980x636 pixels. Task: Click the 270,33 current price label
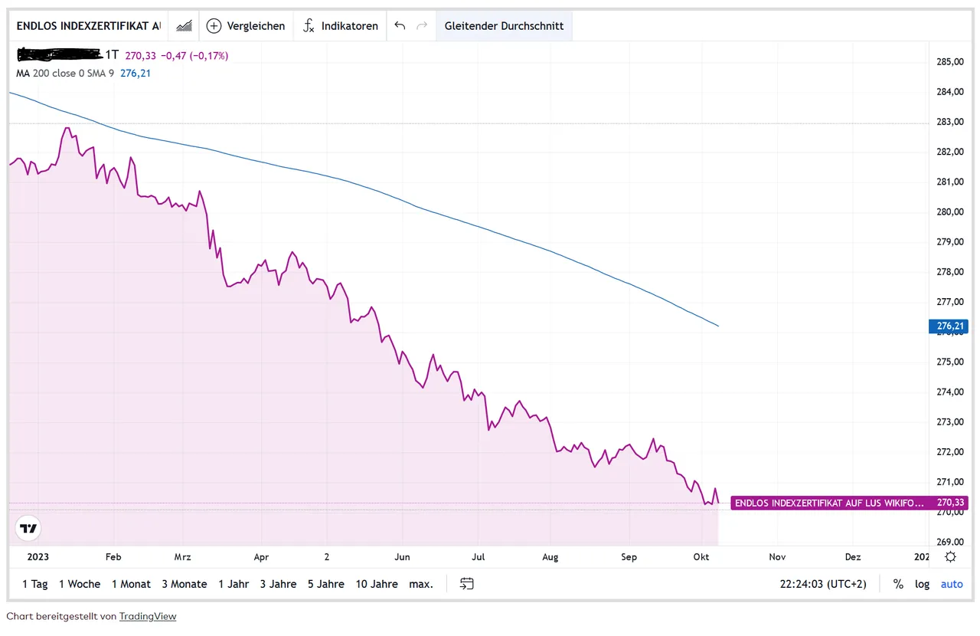click(950, 503)
